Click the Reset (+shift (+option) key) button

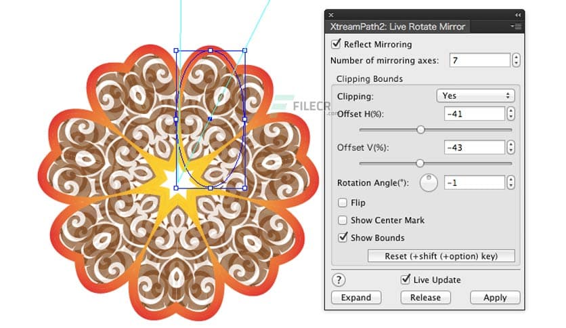(x=441, y=256)
